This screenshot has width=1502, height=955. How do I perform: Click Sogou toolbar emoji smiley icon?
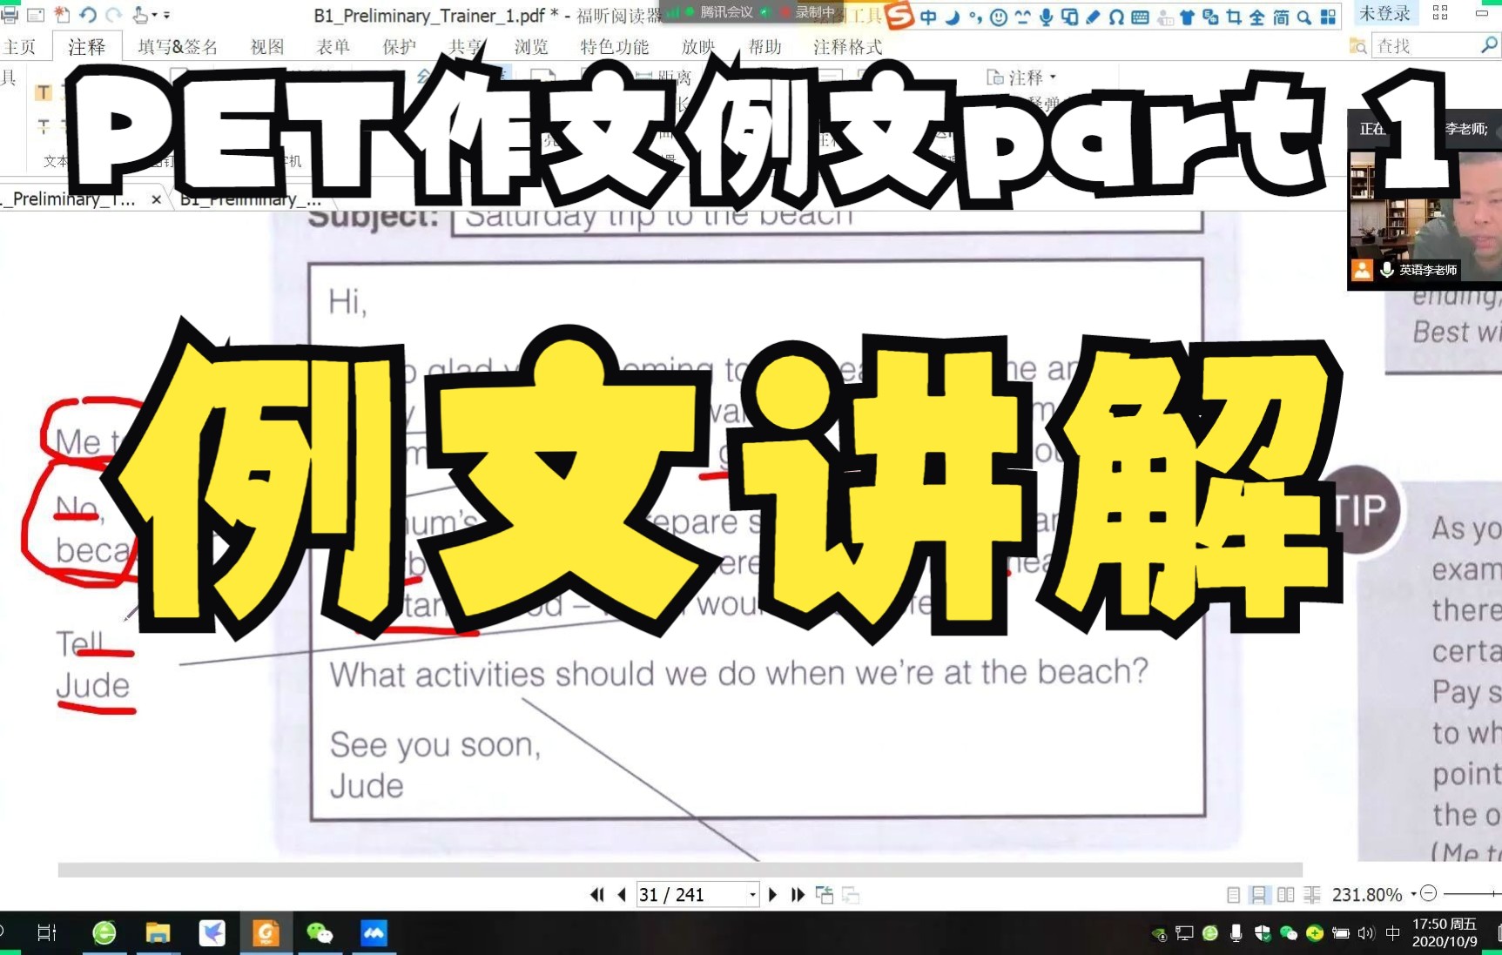pos(999,16)
